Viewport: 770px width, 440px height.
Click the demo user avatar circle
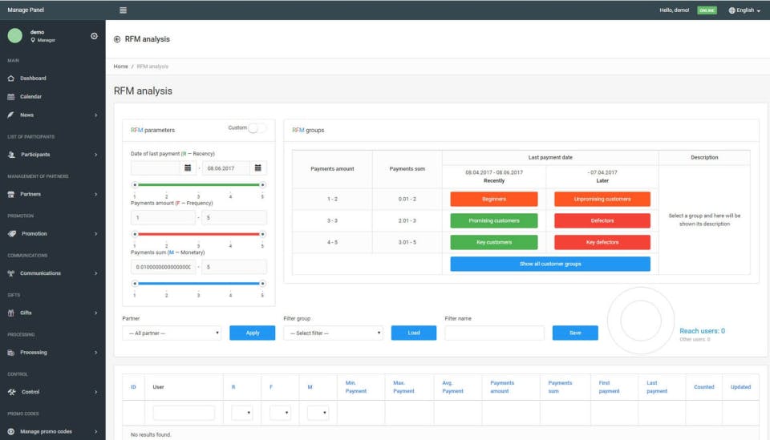click(14, 35)
